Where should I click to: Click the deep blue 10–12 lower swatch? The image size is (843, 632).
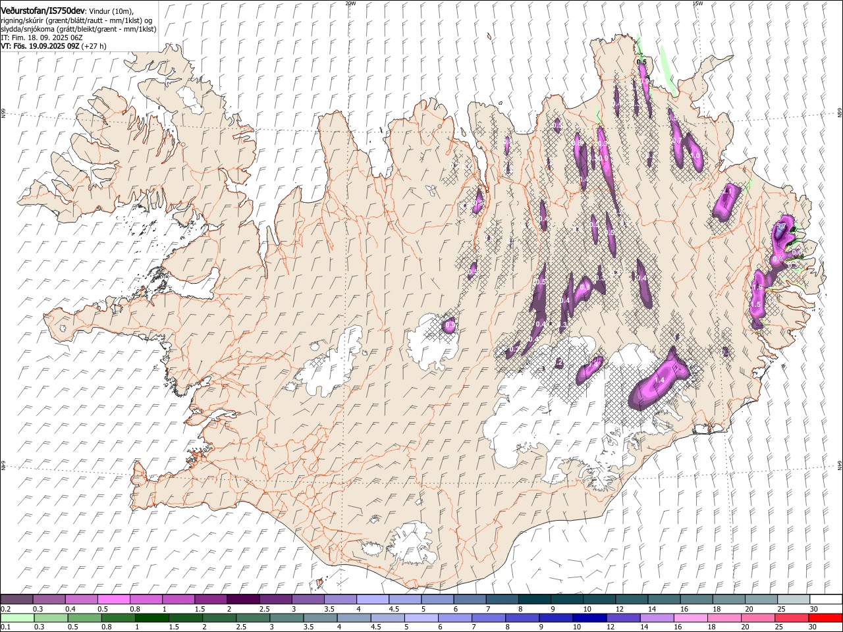point(588,618)
